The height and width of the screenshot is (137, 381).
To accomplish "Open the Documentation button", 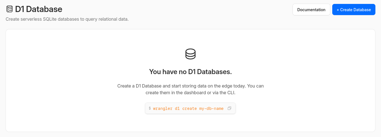I will pos(311,10).
